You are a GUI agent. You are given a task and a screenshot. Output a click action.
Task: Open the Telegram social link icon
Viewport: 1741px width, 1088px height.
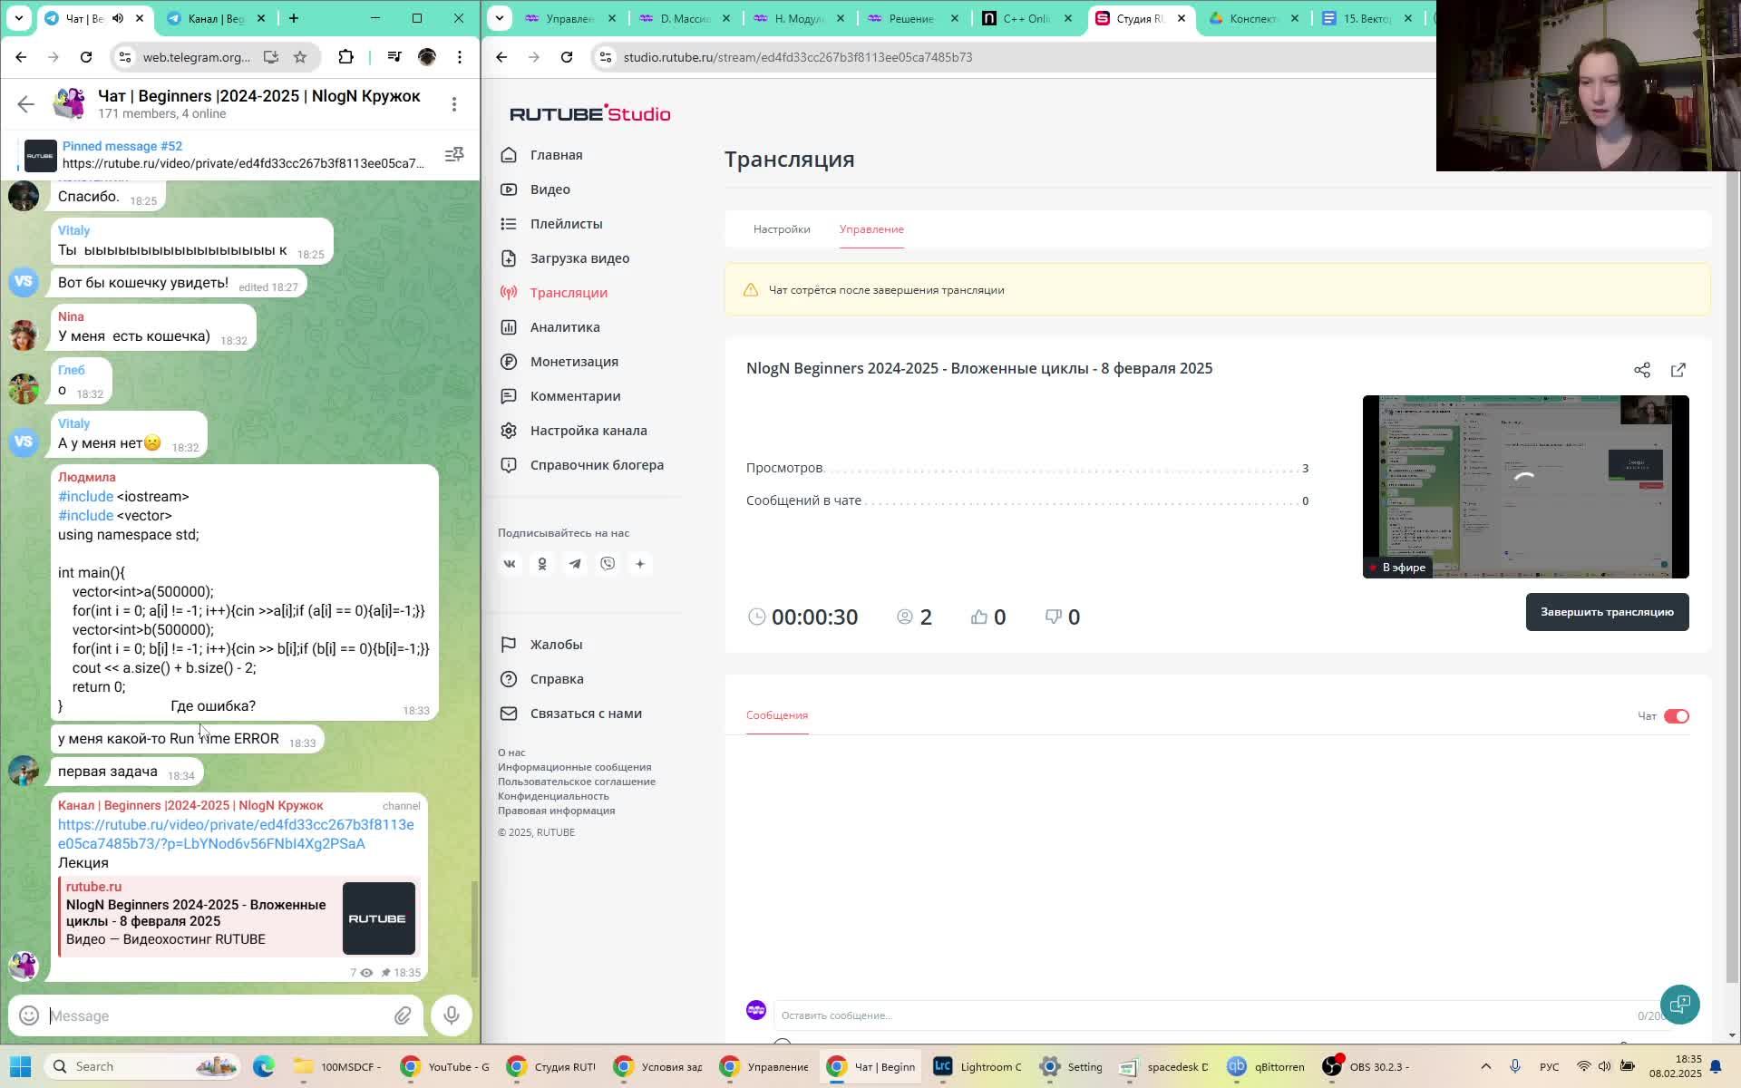pos(575,563)
